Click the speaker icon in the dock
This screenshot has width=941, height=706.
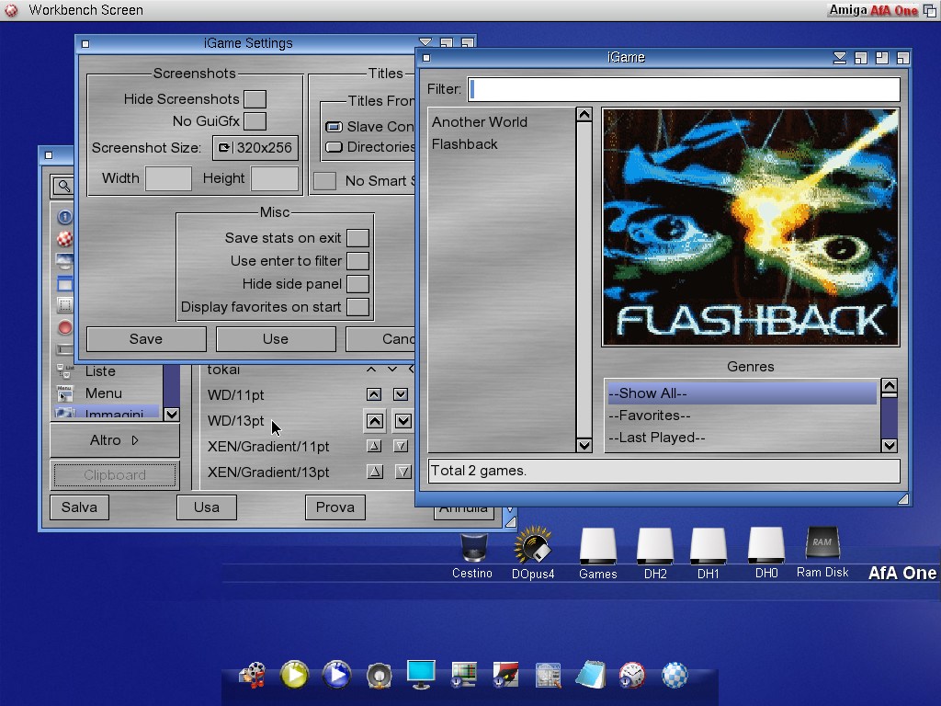379,676
